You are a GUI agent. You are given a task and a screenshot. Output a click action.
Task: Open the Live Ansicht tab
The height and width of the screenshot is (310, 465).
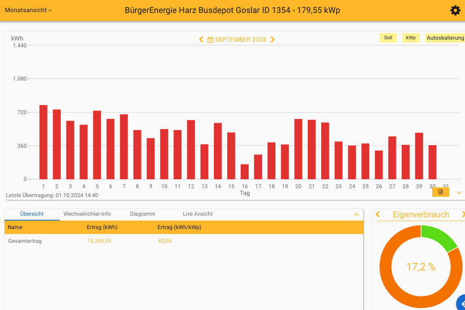click(x=198, y=214)
